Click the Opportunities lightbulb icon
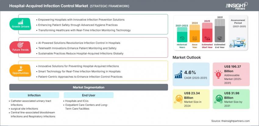259x126 pixels. pos(21,68)
